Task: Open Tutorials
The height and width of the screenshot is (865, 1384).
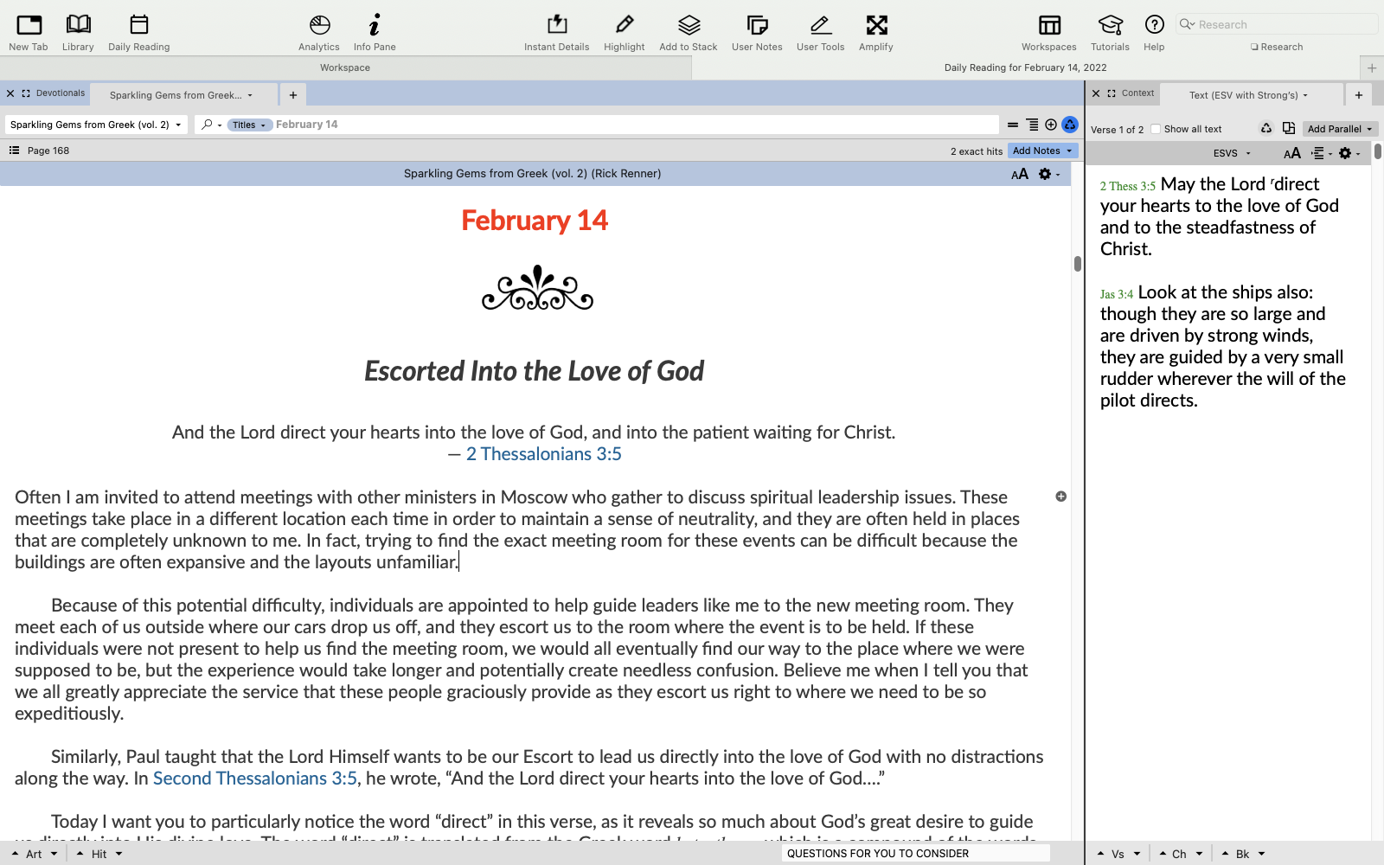Action: 1111,33
